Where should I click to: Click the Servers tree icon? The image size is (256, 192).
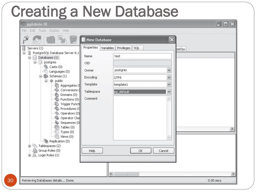coord(24,48)
